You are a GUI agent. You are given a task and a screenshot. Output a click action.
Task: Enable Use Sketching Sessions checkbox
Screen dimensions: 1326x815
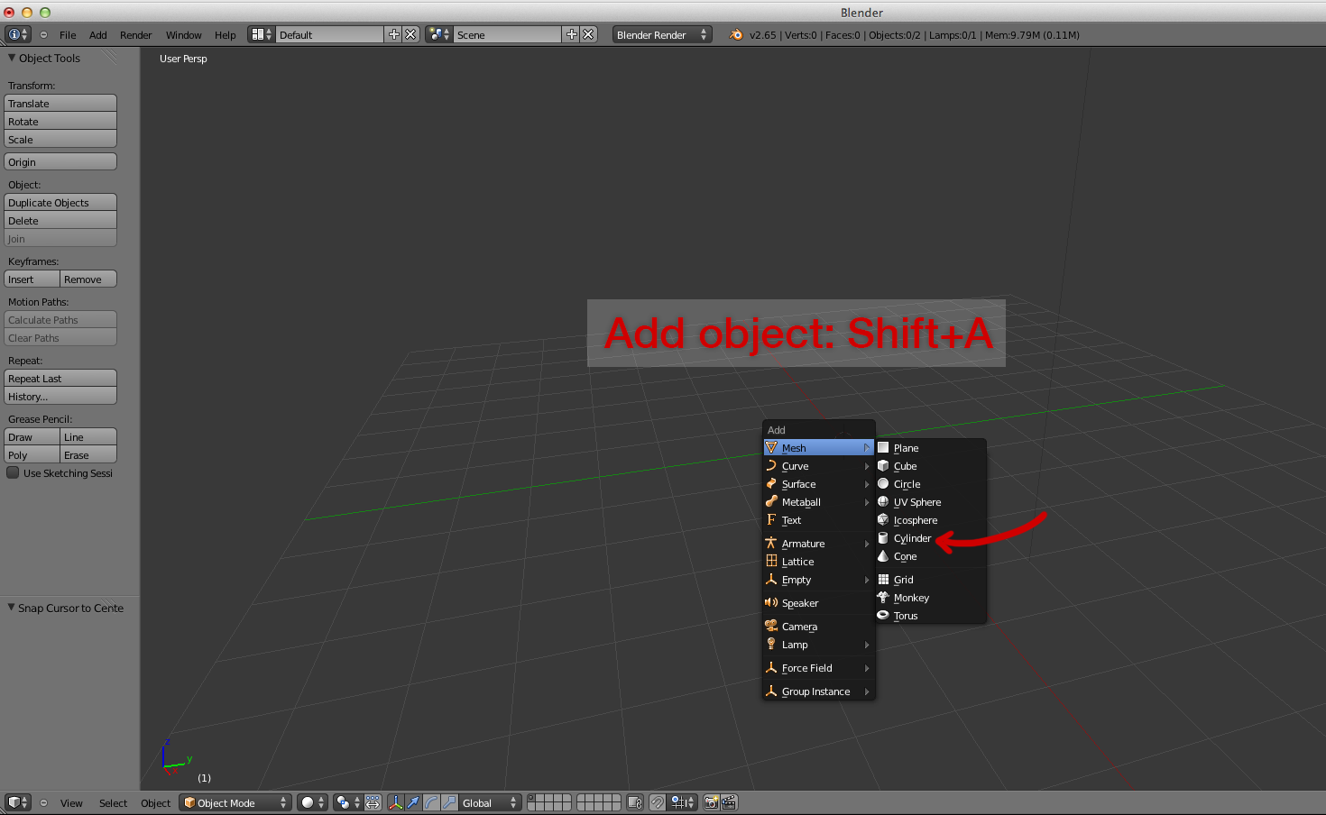pyautogui.click(x=13, y=472)
